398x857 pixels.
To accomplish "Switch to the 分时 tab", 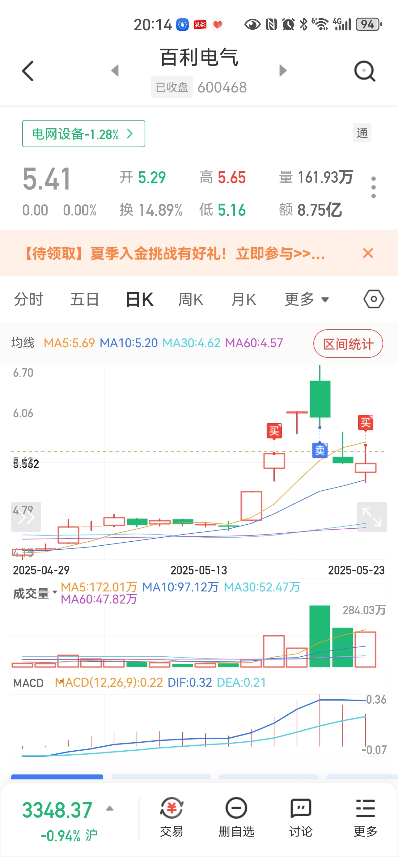I will click(x=29, y=299).
